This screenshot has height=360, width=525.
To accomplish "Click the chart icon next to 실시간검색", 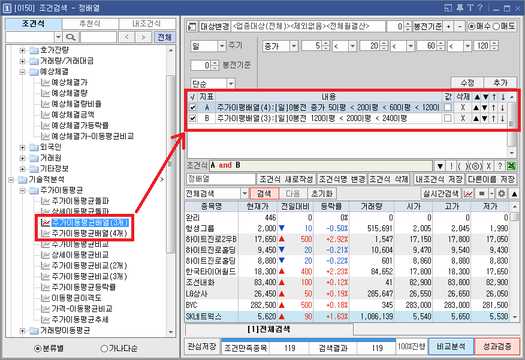I will pyautogui.click(x=468, y=193).
